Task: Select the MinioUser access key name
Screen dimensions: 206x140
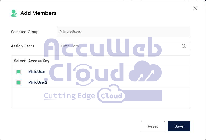Action: [37, 72]
